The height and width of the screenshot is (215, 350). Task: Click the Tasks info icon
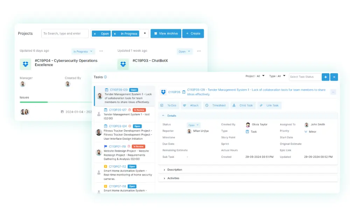click(105, 77)
